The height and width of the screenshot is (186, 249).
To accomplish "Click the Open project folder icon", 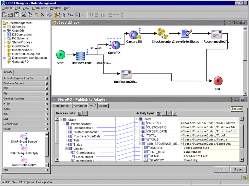I will [x=10, y=15].
